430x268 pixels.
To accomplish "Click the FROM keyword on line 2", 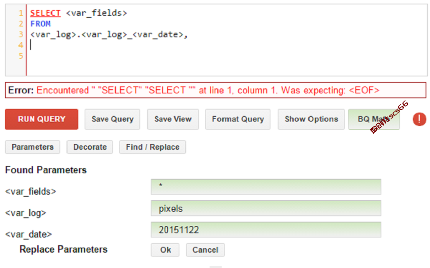I will pyautogui.click(x=40, y=24).
